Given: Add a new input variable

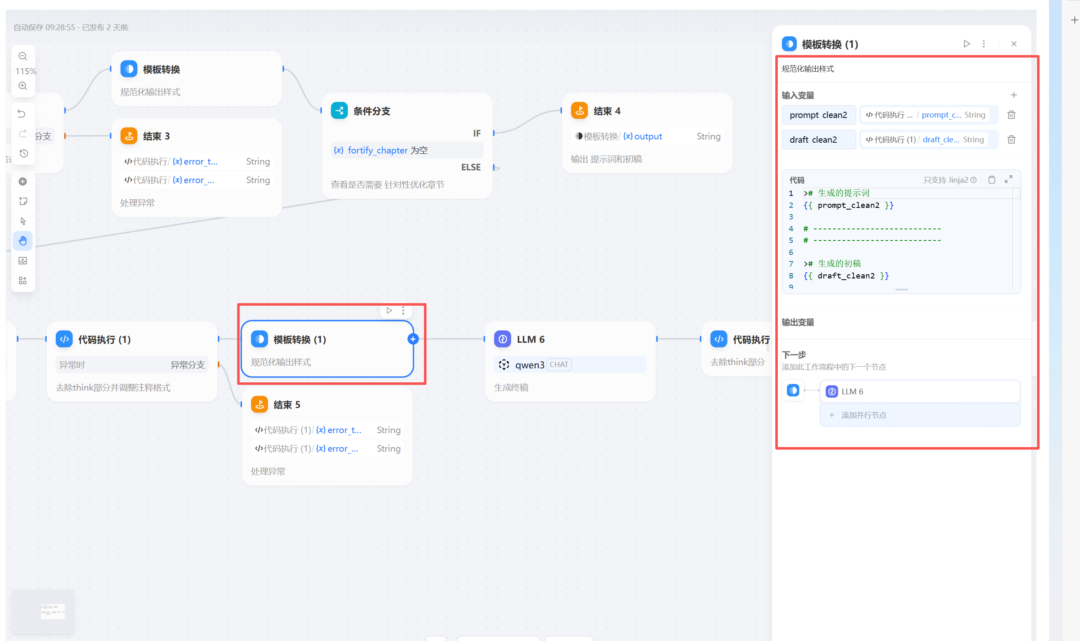Looking at the screenshot, I should (1014, 95).
